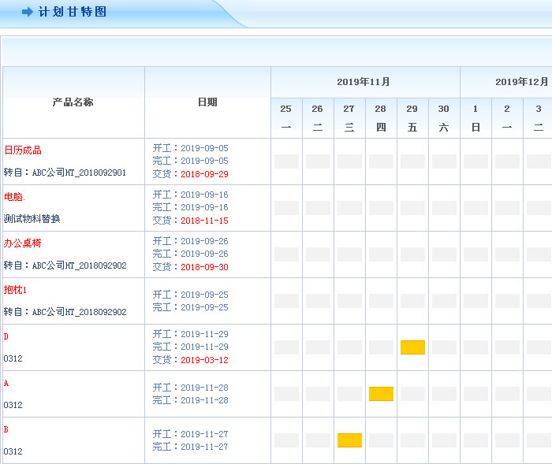
Task: Select the yellow Gantt bar for product A
Action: point(381,394)
